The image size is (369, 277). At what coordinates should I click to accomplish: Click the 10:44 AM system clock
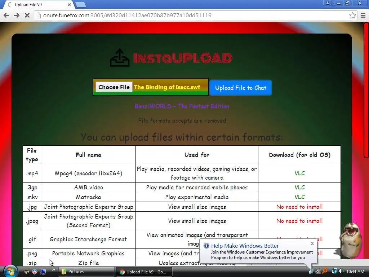tap(355, 272)
